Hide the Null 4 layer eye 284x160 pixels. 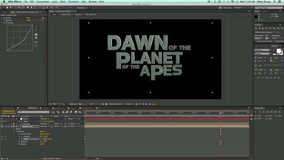coord(2,119)
